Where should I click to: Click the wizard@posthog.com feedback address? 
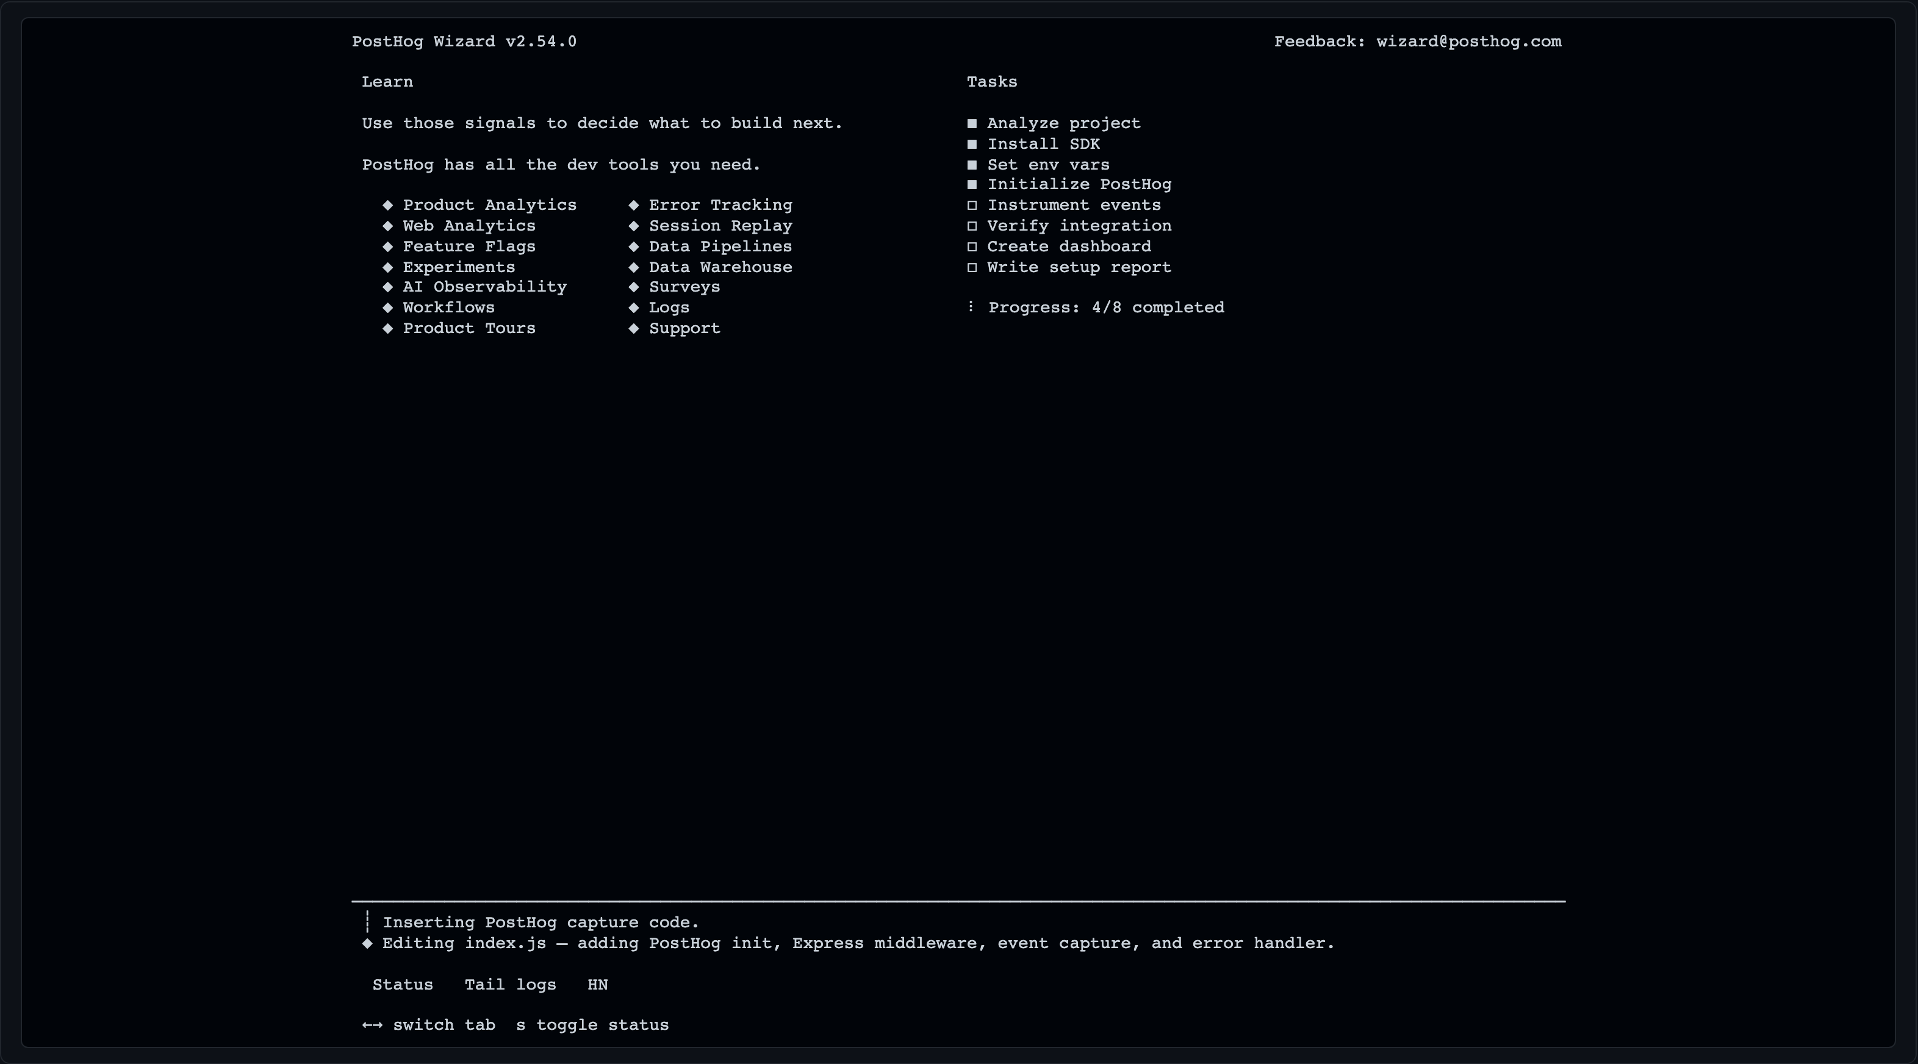point(1468,41)
